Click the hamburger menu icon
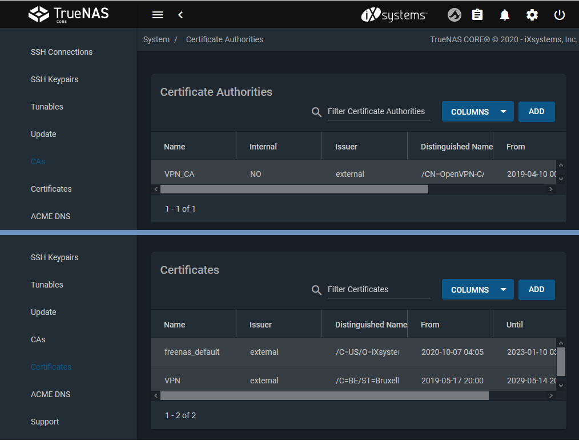This screenshot has height=441, width=579. click(x=158, y=15)
